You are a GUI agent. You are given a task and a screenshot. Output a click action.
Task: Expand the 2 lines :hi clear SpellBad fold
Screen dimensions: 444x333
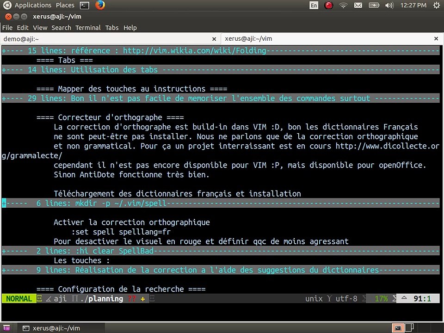(x=221, y=251)
